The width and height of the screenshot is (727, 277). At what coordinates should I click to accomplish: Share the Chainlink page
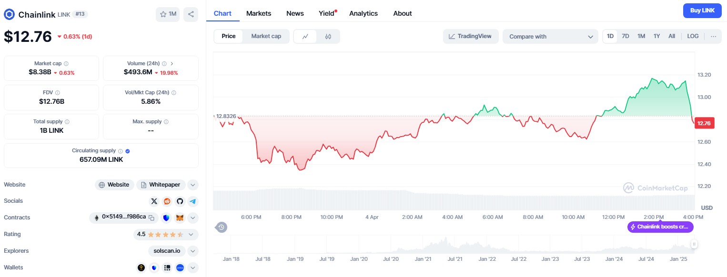[191, 15]
